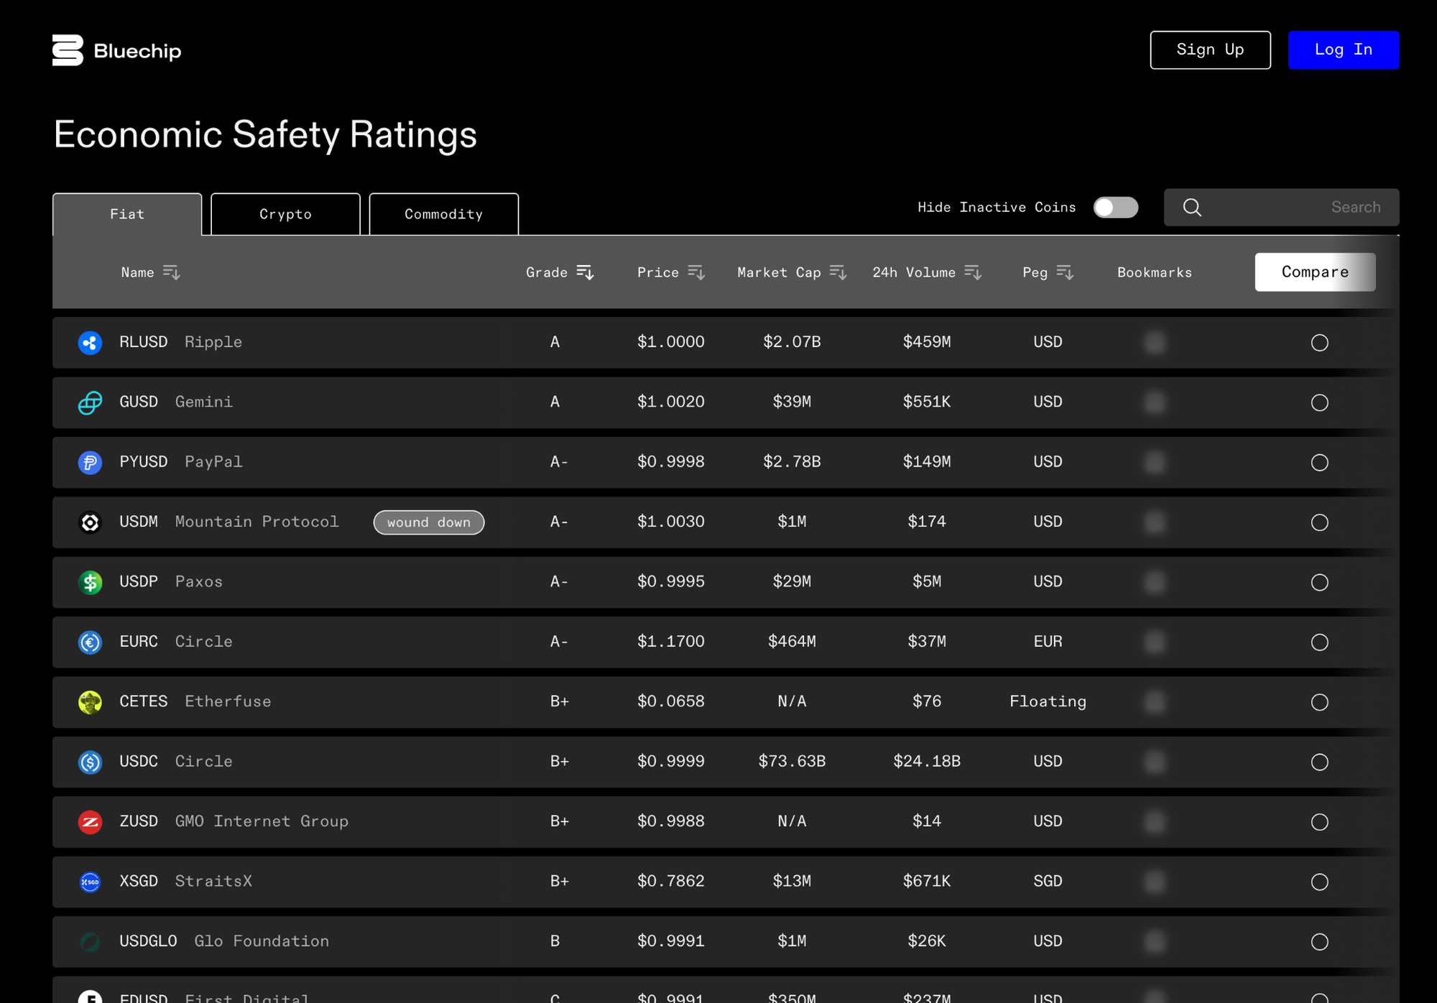The image size is (1437, 1003).
Task: Bookmark the USDC row
Action: point(1155,762)
